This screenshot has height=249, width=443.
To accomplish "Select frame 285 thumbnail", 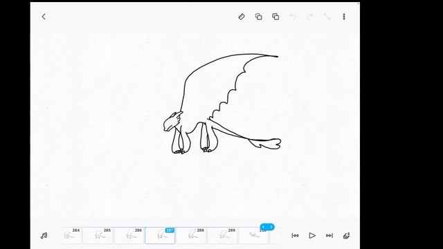I will pos(98,235).
